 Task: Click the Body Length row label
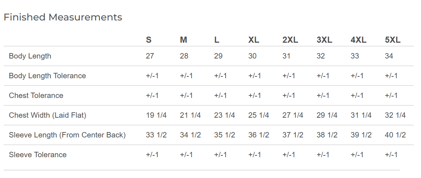30,56
